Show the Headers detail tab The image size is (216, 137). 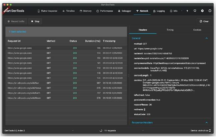click(143, 30)
